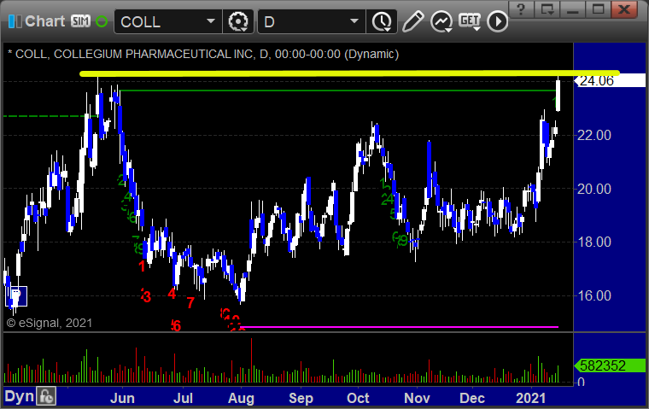
Task: Click the green connection status circle
Action: 102,21
